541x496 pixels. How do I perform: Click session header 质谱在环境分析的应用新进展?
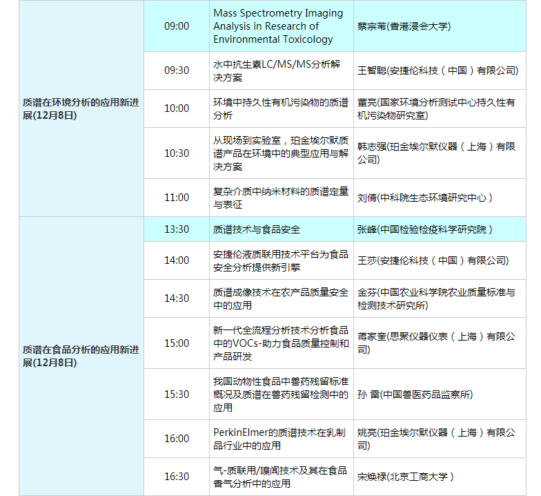click(81, 108)
